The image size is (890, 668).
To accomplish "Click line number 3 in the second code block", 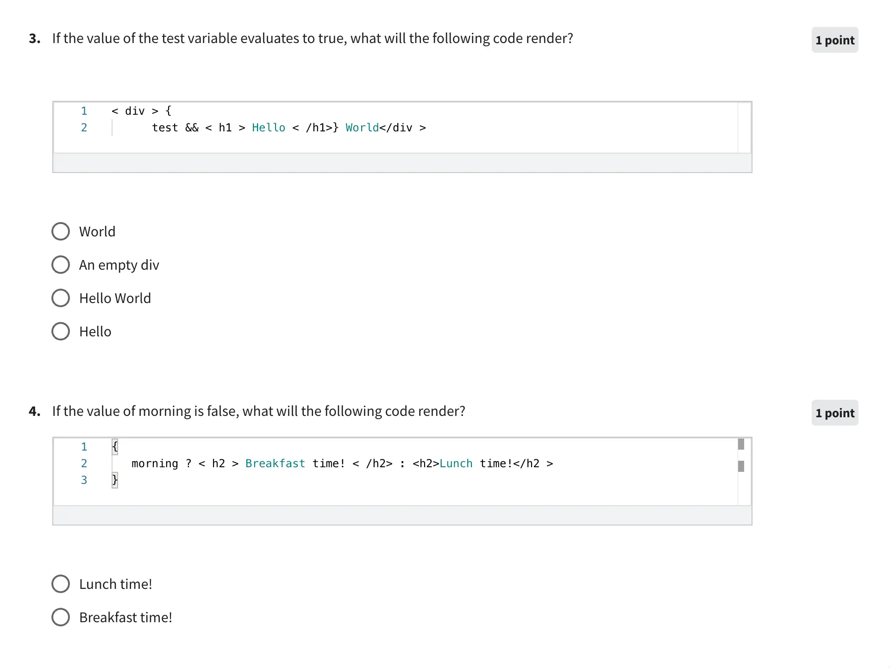I will 84,480.
